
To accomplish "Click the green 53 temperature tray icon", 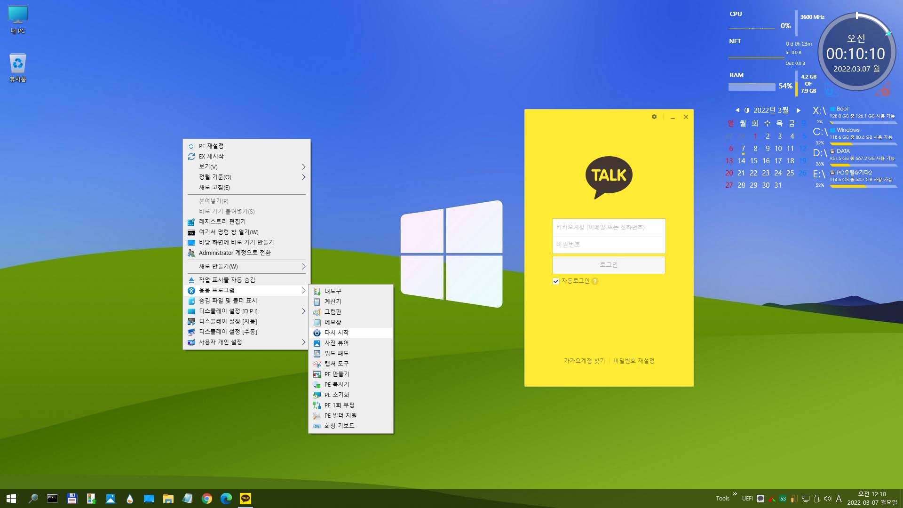I will point(783,499).
